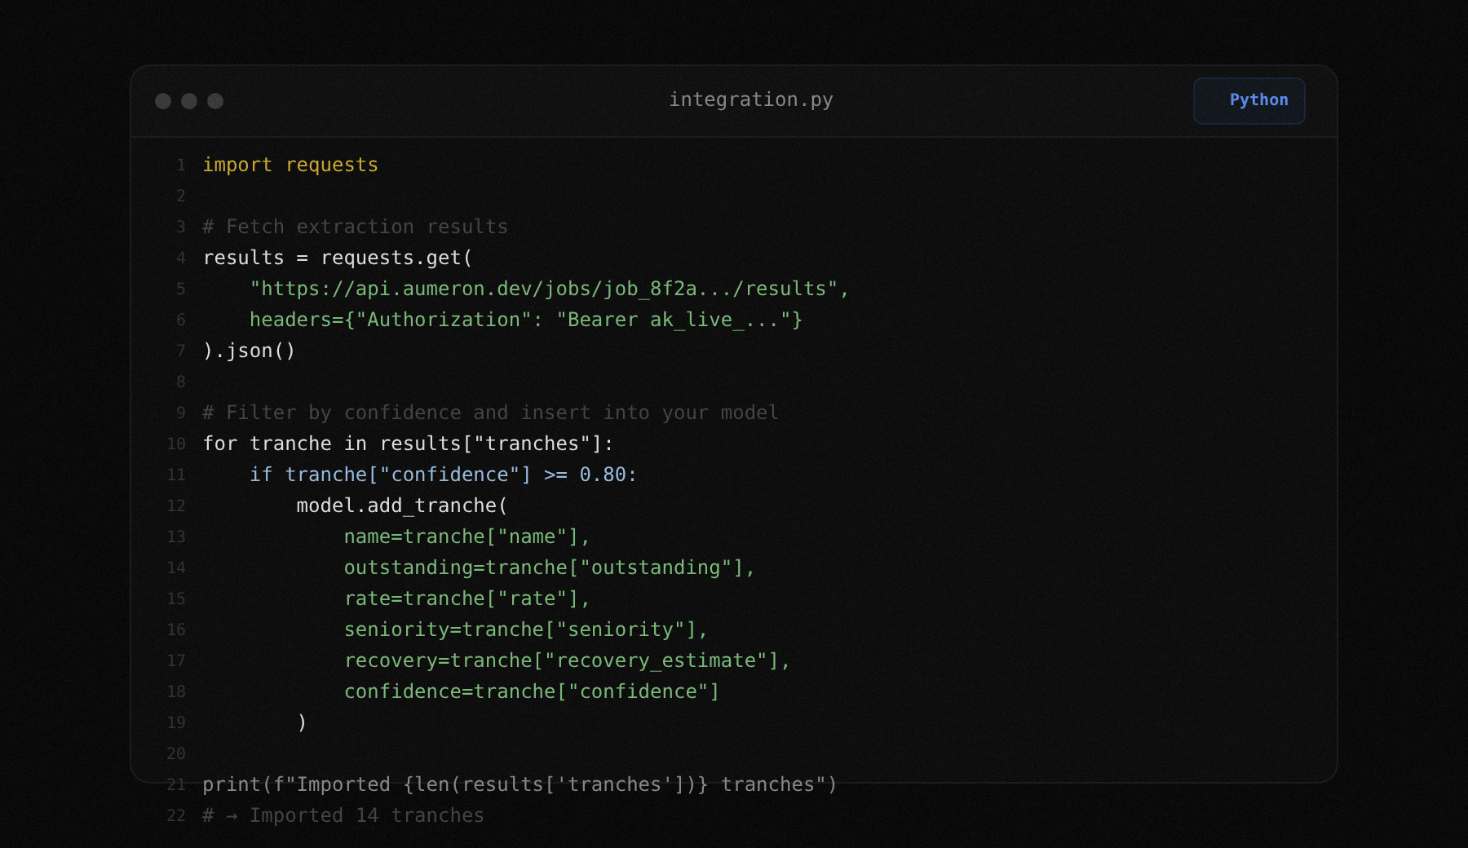Screen dimensions: 1468x848
Task: Click the 'rate=tranche["rate"]' argument
Action: click(466, 598)
